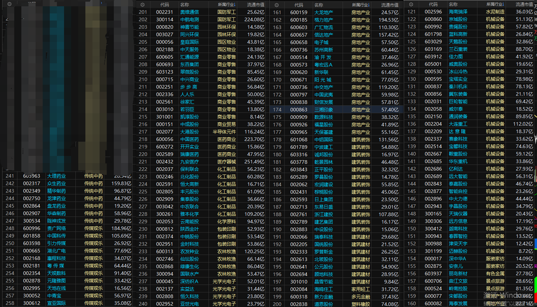Click 流通市值 header in the row 201 panel
This screenshot has width=537, height=307.
click(256, 5)
